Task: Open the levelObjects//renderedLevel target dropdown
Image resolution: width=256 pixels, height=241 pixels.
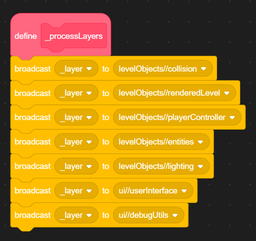Action: (x=174, y=93)
